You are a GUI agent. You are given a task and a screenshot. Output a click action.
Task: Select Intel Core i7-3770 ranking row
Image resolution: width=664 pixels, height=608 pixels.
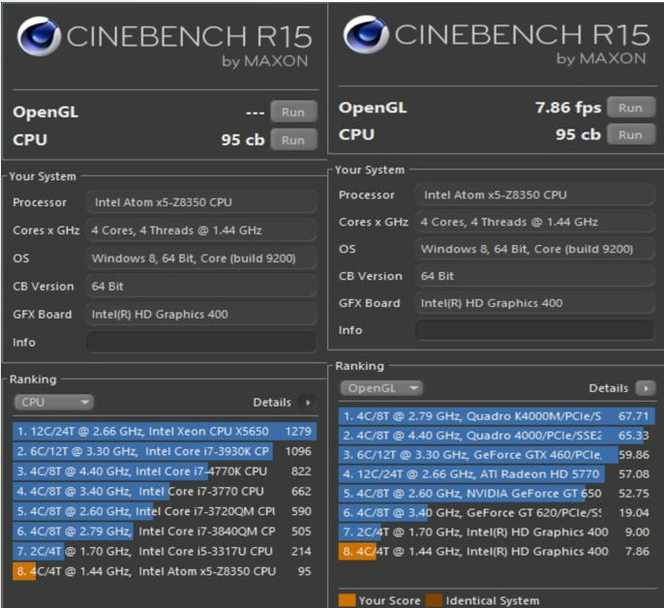(x=165, y=491)
